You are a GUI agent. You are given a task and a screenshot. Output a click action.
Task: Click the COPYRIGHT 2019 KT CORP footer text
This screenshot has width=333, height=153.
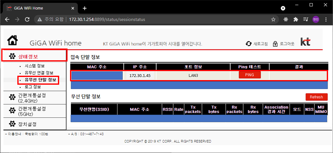pos(168,141)
